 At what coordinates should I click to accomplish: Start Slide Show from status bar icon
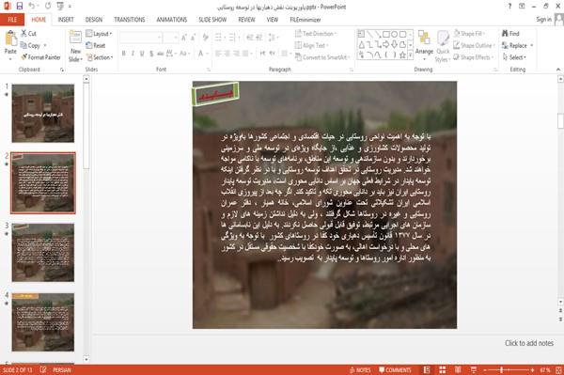pos(474,370)
